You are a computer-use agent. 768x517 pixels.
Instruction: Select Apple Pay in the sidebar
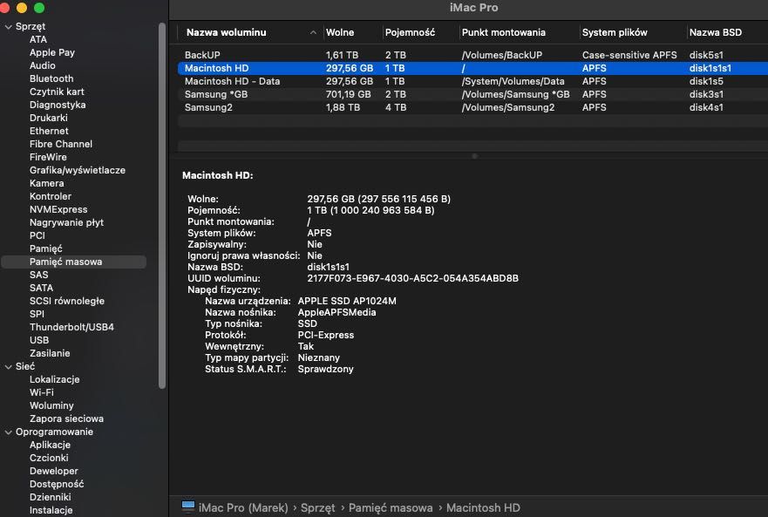coord(52,52)
